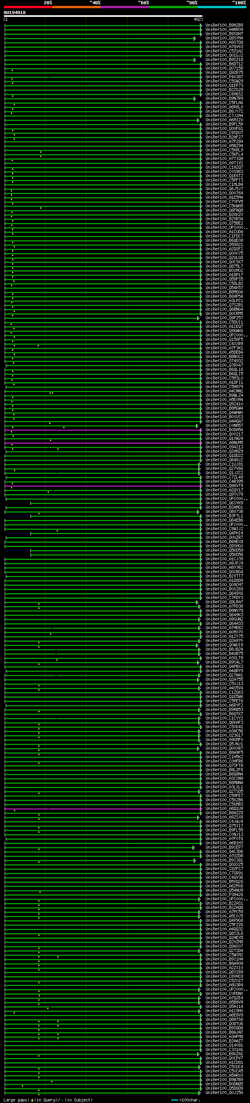Click the red ~20% identity color bar
This screenshot has height=1103, width=250.
click(x=28, y=7)
